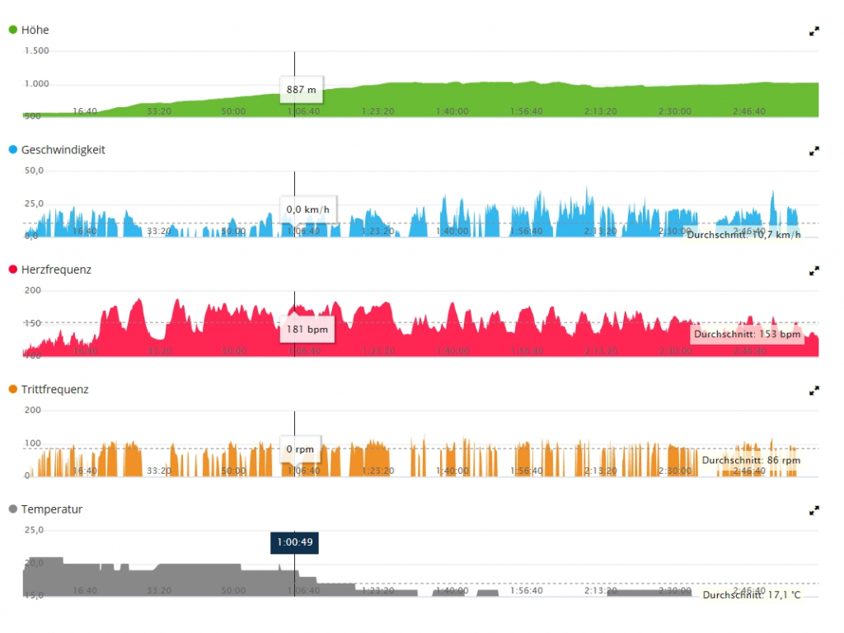Viewport: 844px width, 633px height.
Task: Click the 16:40 time label in Temperatur chart
Action: (x=85, y=590)
